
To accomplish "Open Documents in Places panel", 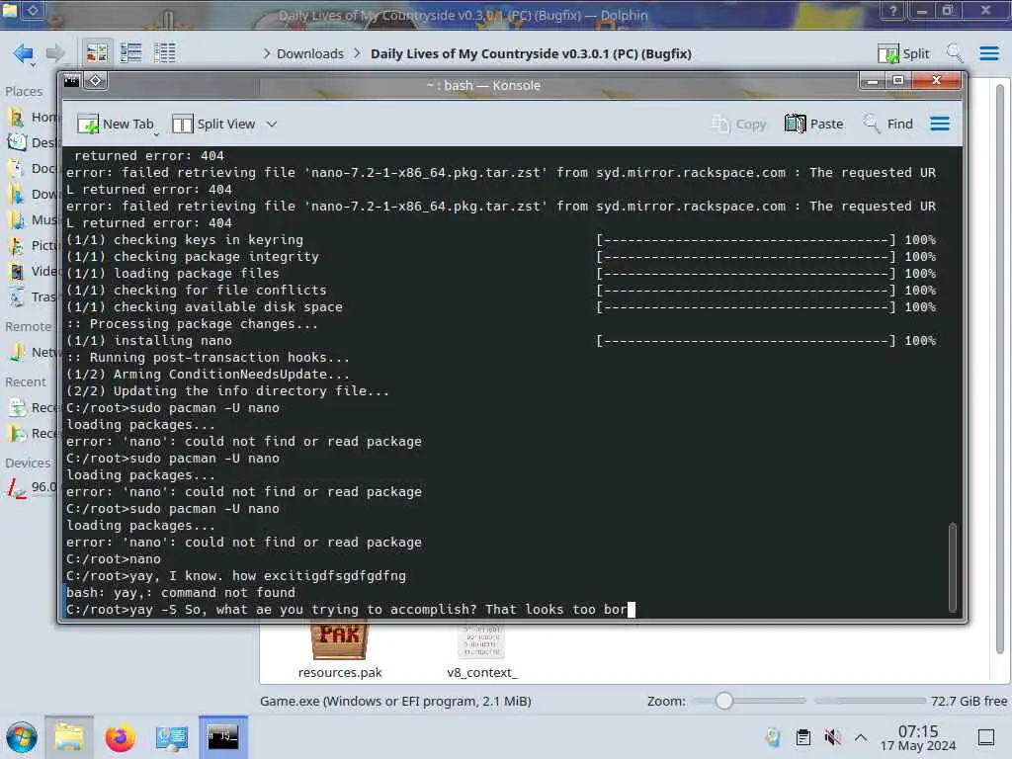I will [33, 168].
